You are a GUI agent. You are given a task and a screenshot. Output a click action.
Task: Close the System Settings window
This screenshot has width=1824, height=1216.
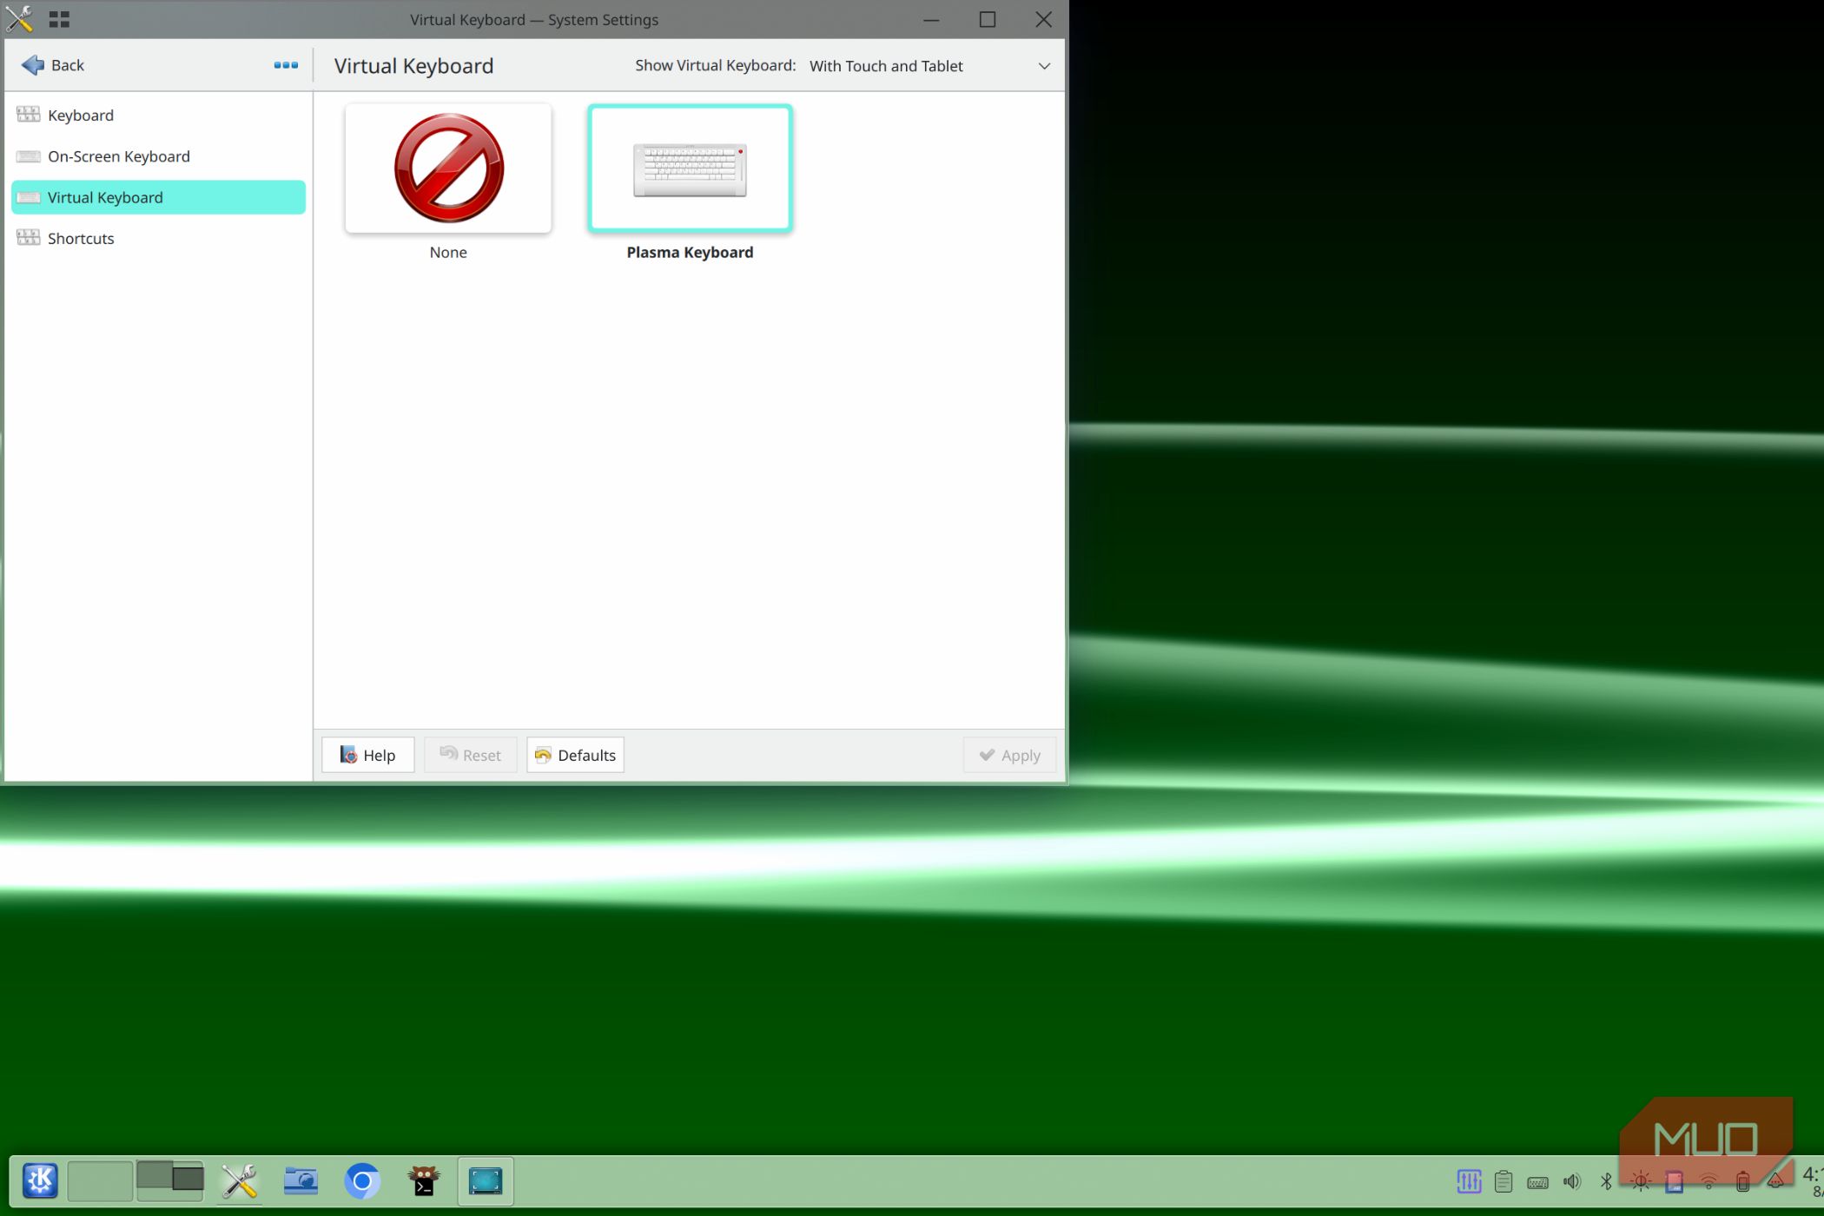click(1044, 19)
